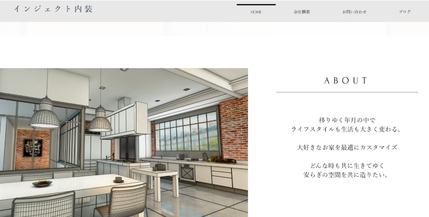This screenshot has height=217, width=429.
Task: Navigate to the ブログ menu item
Action: point(405,12)
